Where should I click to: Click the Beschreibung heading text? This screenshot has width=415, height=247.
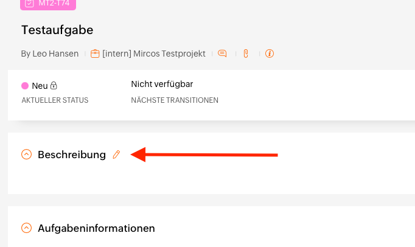coord(72,155)
